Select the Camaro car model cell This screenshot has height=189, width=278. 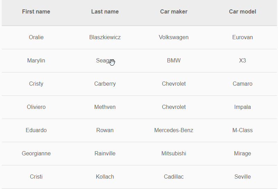click(x=243, y=84)
